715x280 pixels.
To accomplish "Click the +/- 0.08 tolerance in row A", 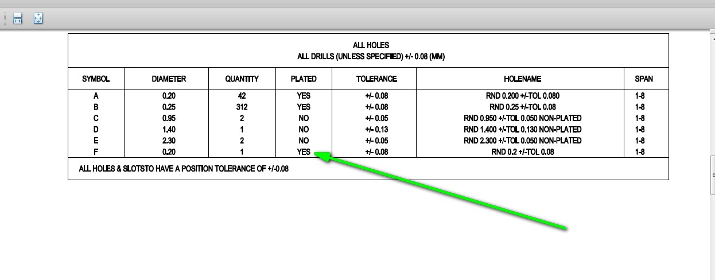I will (x=376, y=96).
